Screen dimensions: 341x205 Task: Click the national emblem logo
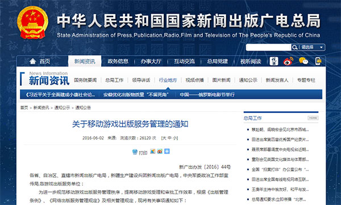click(32, 23)
